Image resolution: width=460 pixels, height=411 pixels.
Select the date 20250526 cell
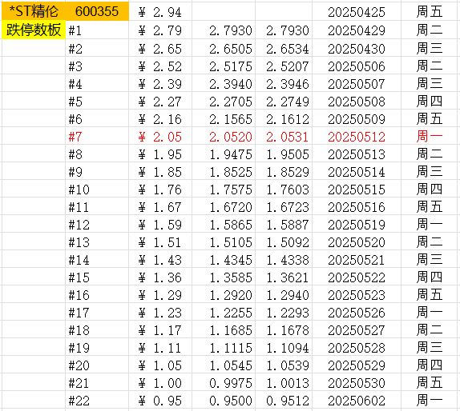357,313
